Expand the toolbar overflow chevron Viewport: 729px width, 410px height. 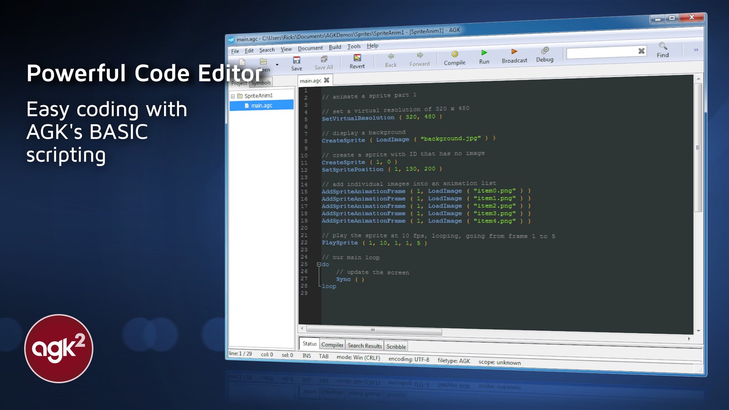696,50
